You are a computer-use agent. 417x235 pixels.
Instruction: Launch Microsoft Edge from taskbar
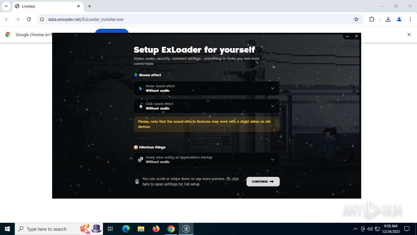[x=126, y=229]
